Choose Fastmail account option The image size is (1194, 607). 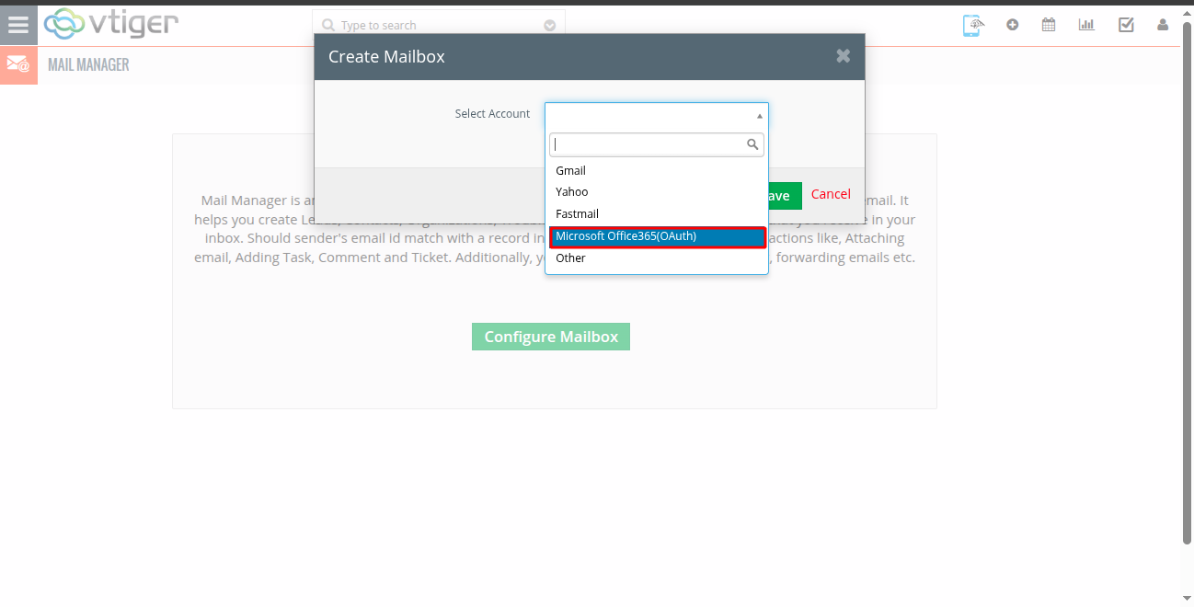(x=657, y=214)
